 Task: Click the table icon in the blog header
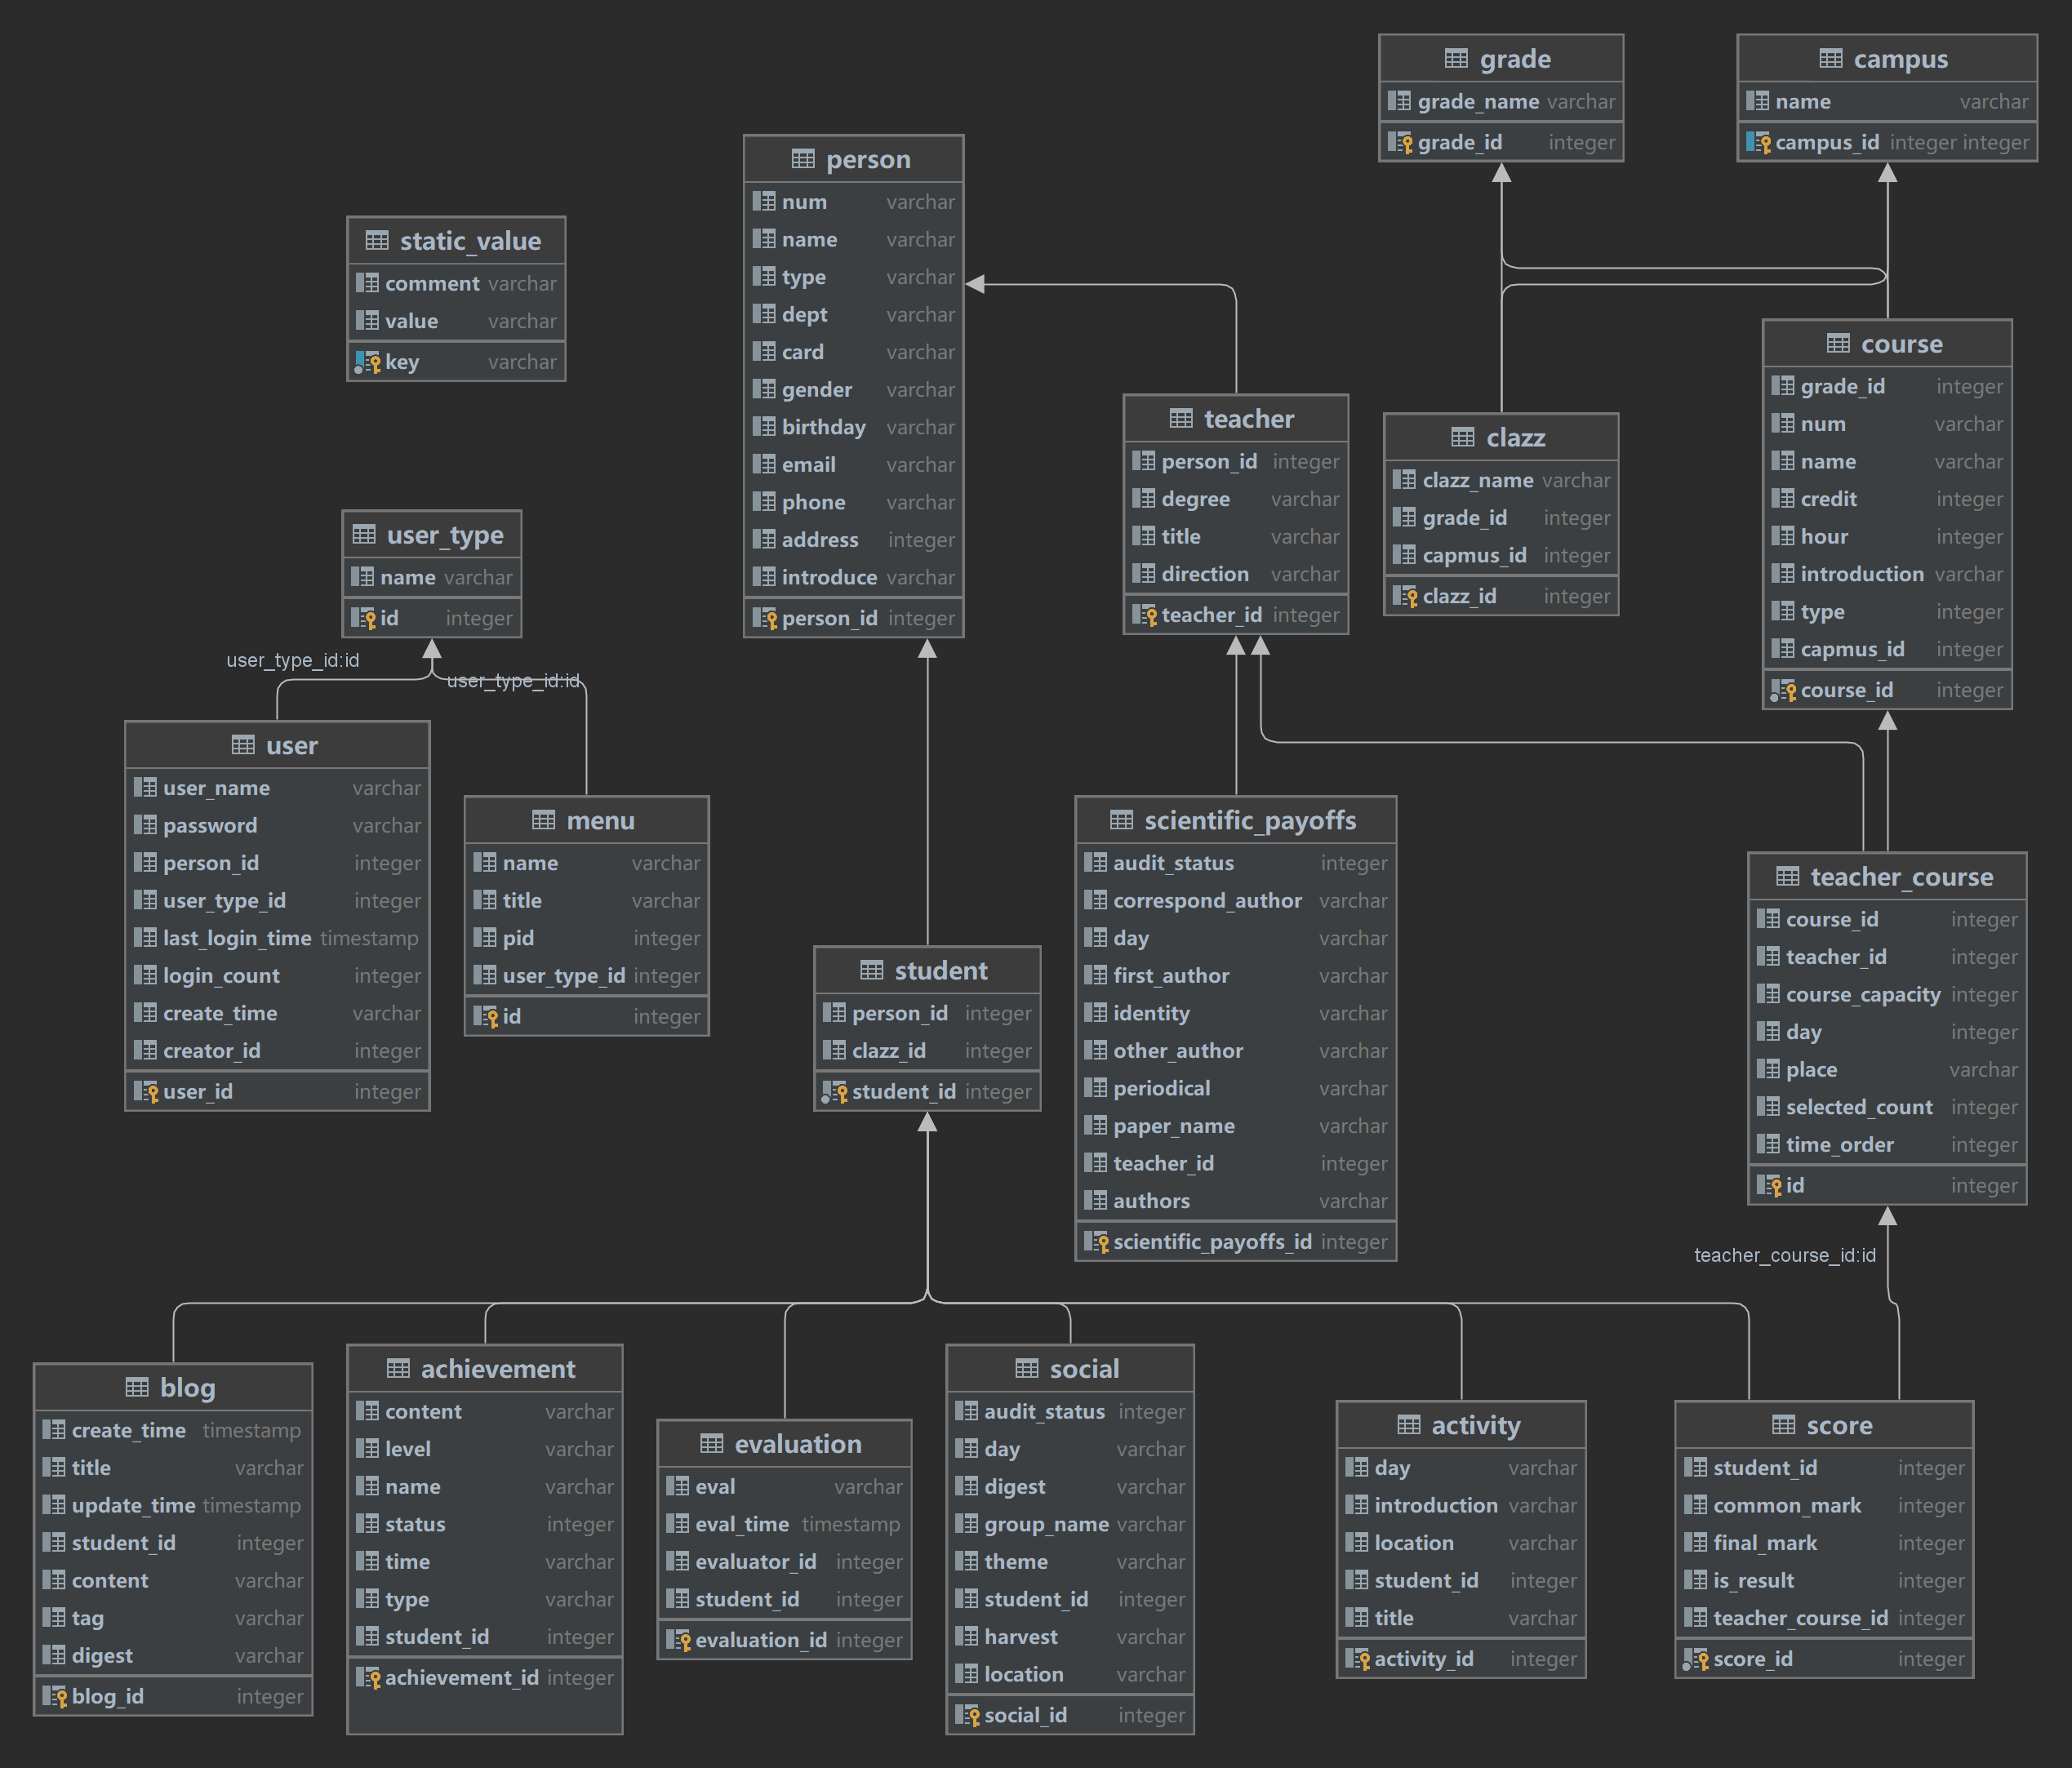click(x=137, y=1387)
